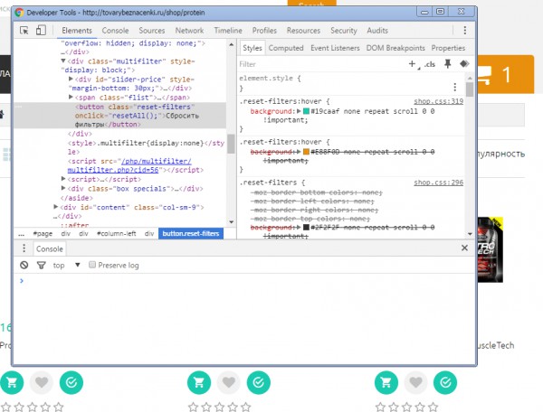This screenshot has height=412, width=543.
Task: Collapse the div class multifilter node
Action: coord(63,61)
